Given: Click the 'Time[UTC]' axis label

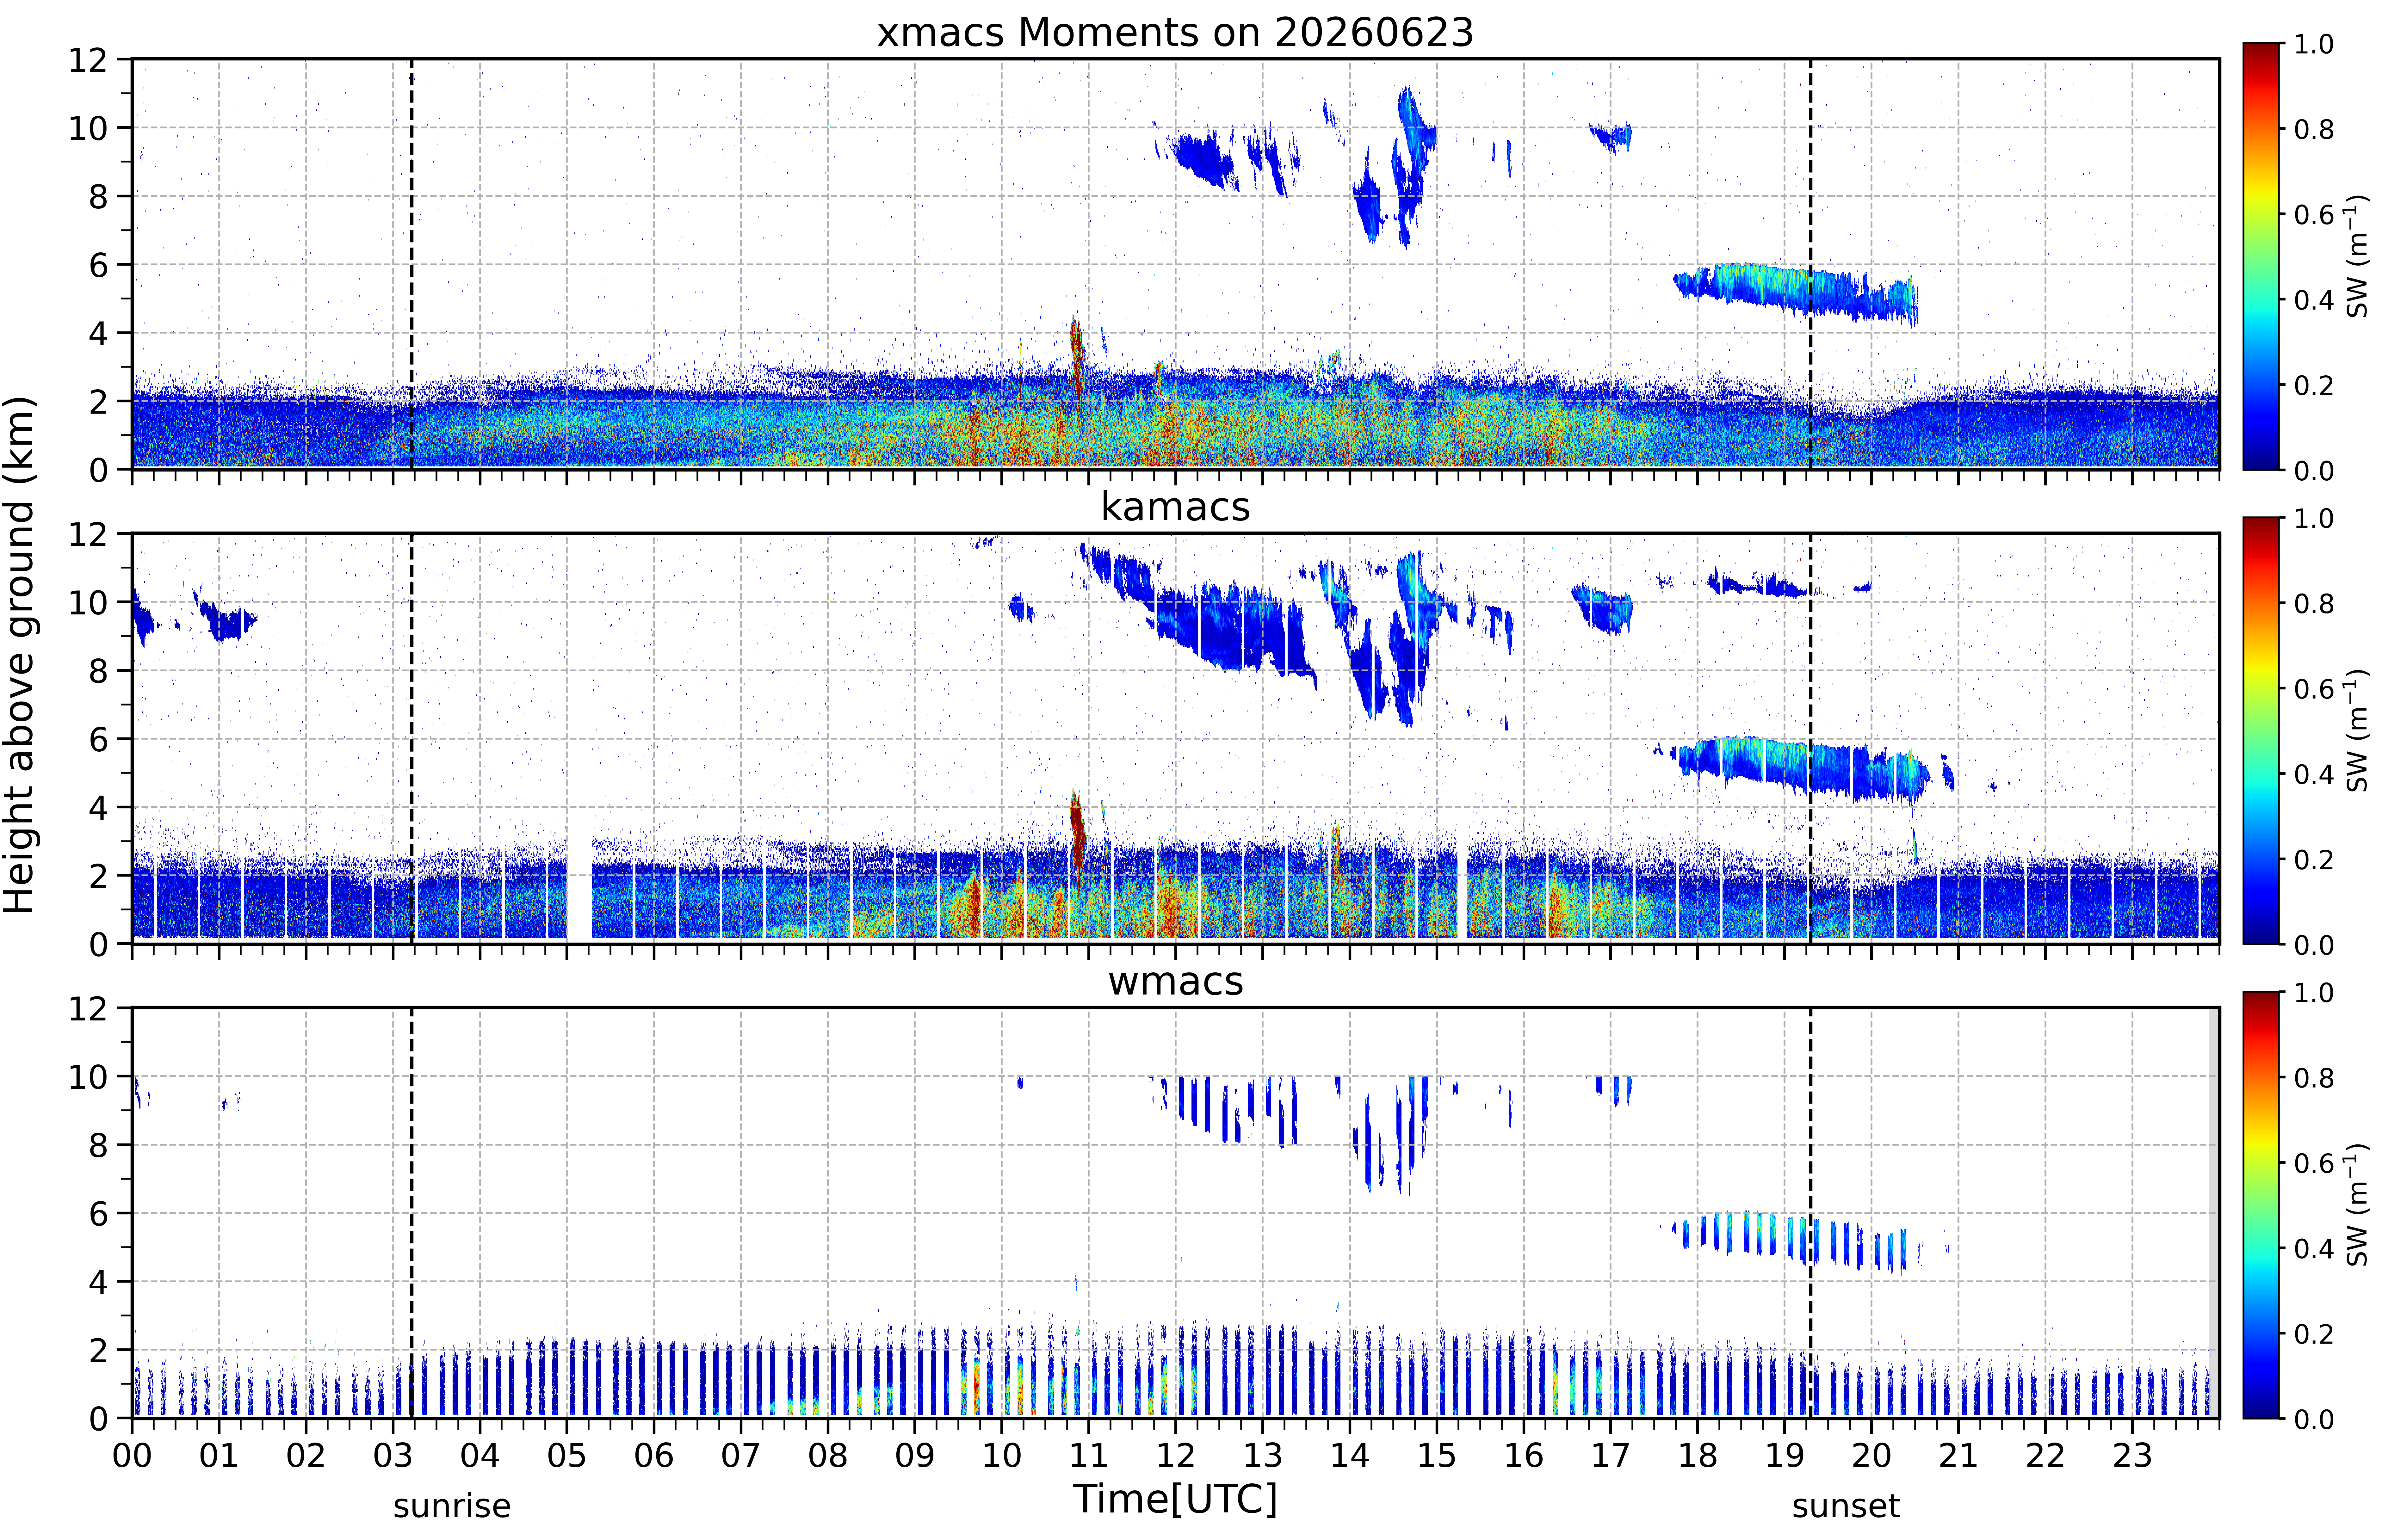Looking at the screenshot, I should click(x=1175, y=1499).
